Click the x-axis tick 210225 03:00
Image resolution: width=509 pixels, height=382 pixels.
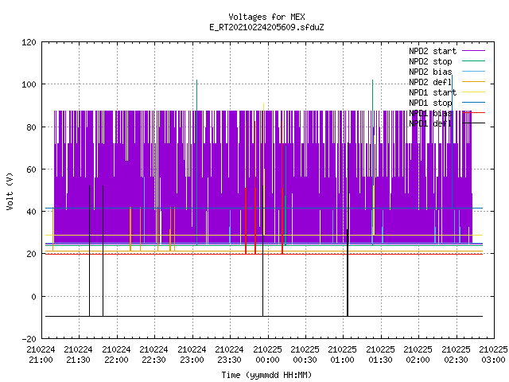493,355
